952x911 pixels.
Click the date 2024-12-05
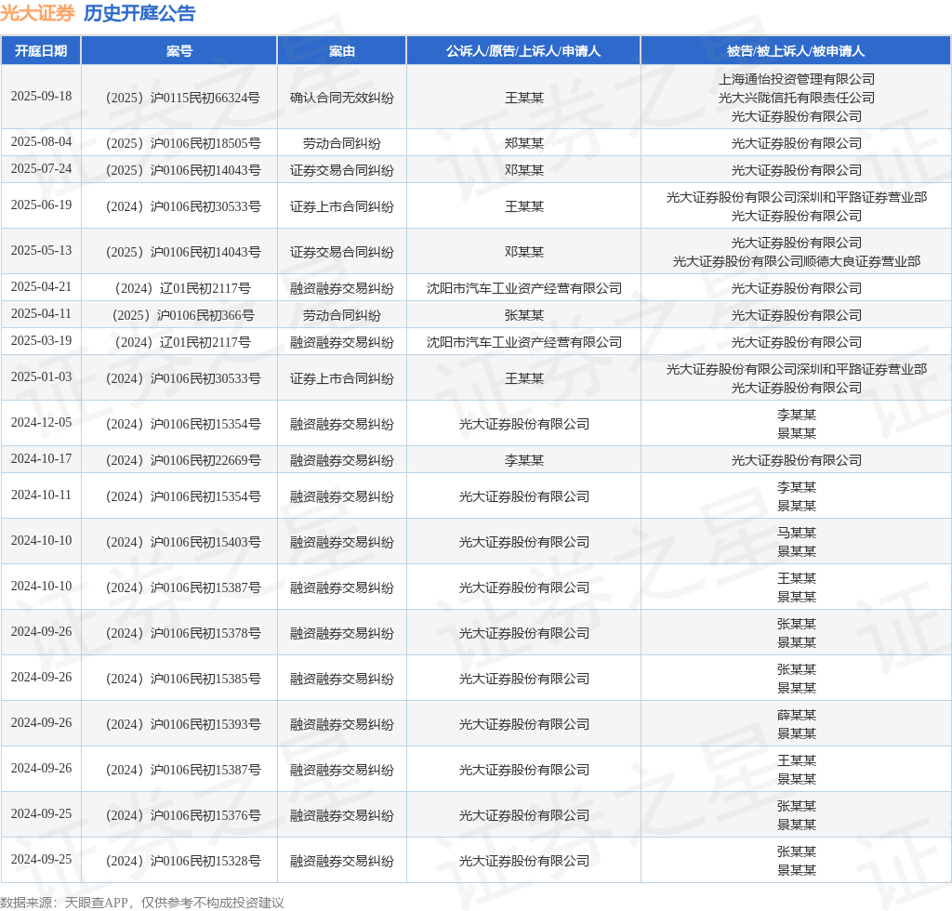click(x=41, y=422)
